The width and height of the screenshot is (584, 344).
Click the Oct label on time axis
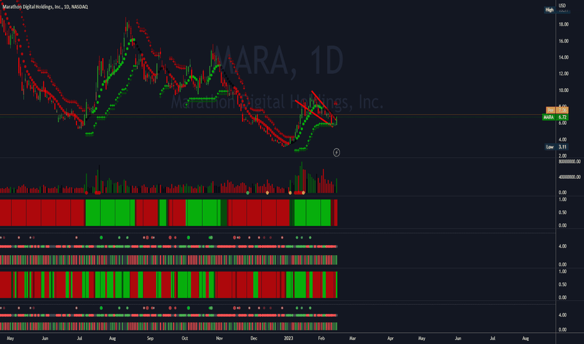pos(185,338)
